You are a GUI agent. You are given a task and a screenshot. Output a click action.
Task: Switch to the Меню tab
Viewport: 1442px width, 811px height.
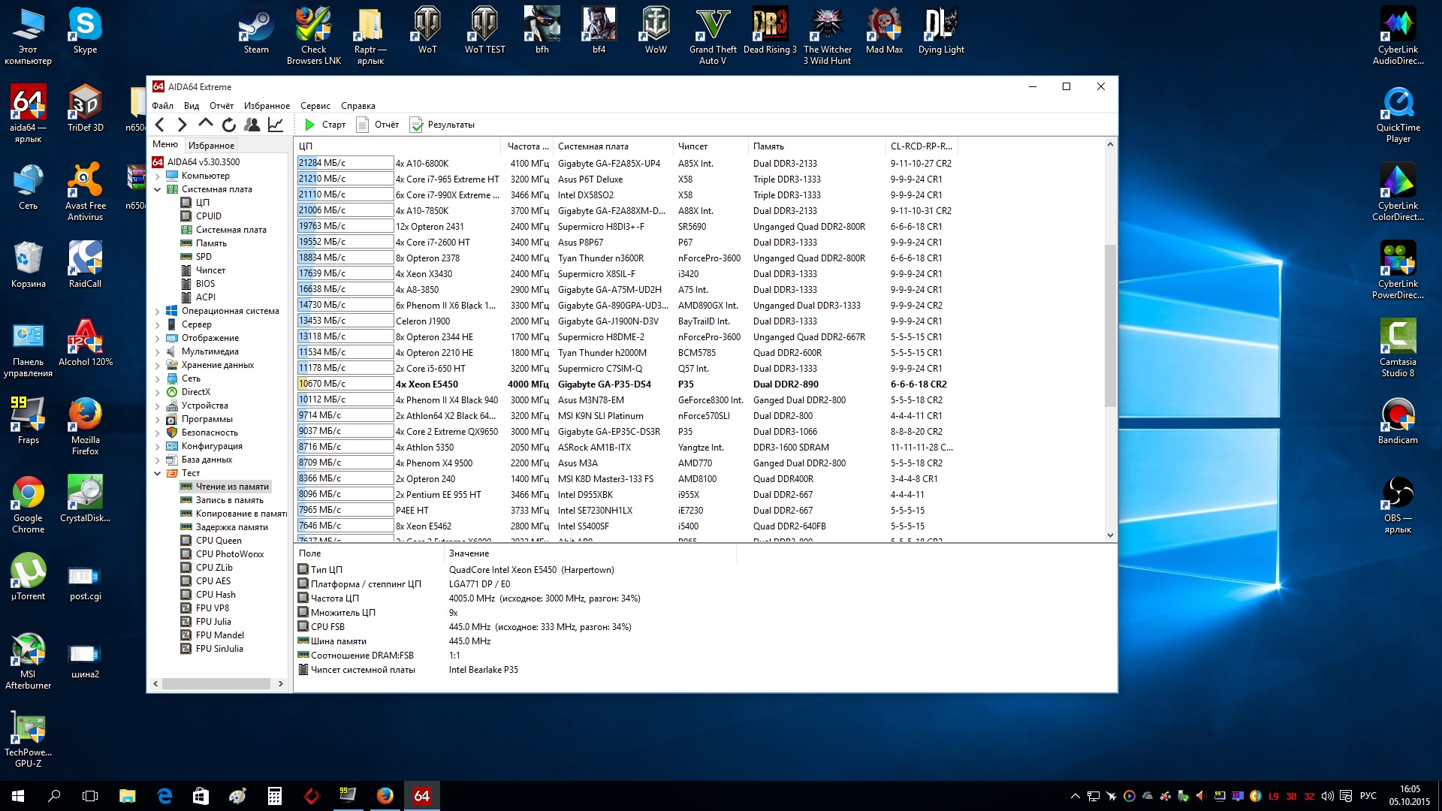165,144
